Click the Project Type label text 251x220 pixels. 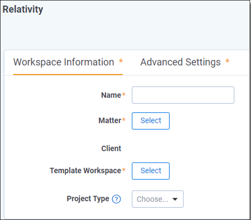(88, 199)
